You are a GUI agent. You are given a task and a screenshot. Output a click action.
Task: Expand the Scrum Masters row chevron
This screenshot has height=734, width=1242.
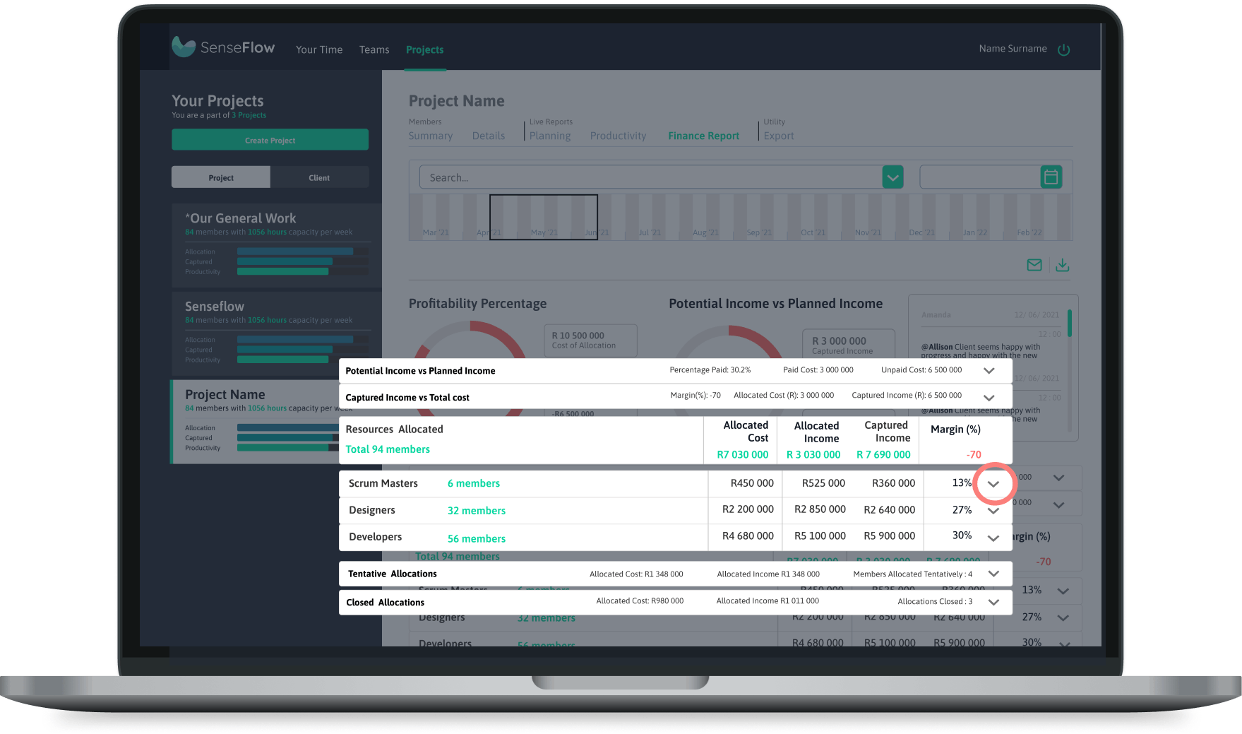(993, 484)
